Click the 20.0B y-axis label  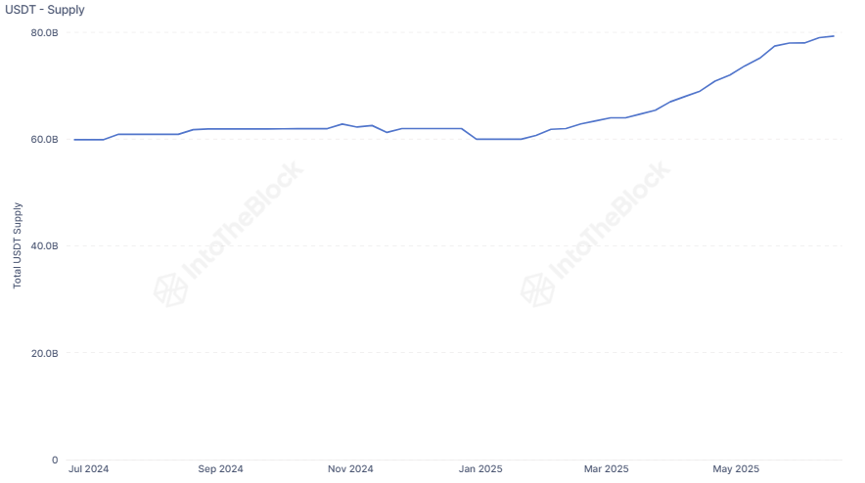click(45, 353)
